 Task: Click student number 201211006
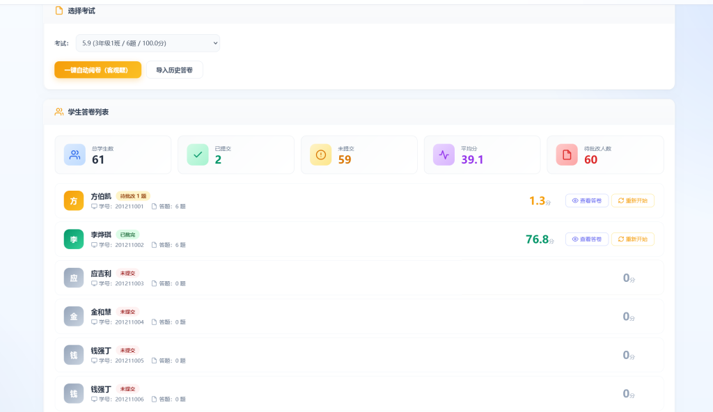[x=129, y=399]
